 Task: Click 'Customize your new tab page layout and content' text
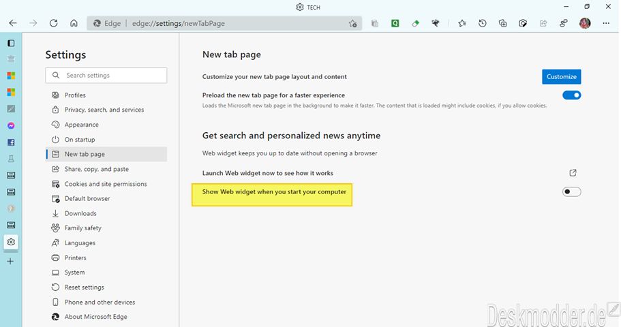click(x=275, y=77)
